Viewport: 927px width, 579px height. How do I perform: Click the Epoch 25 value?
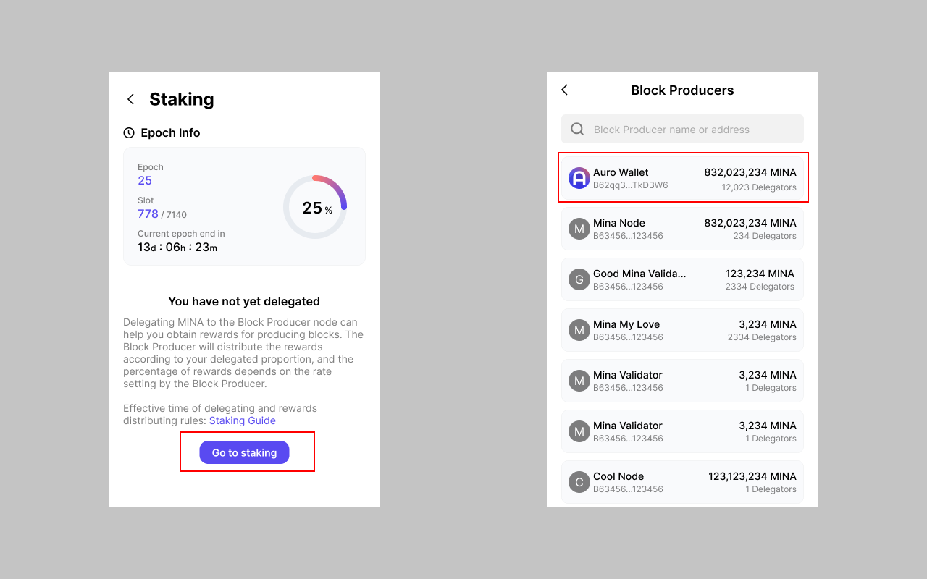click(145, 180)
